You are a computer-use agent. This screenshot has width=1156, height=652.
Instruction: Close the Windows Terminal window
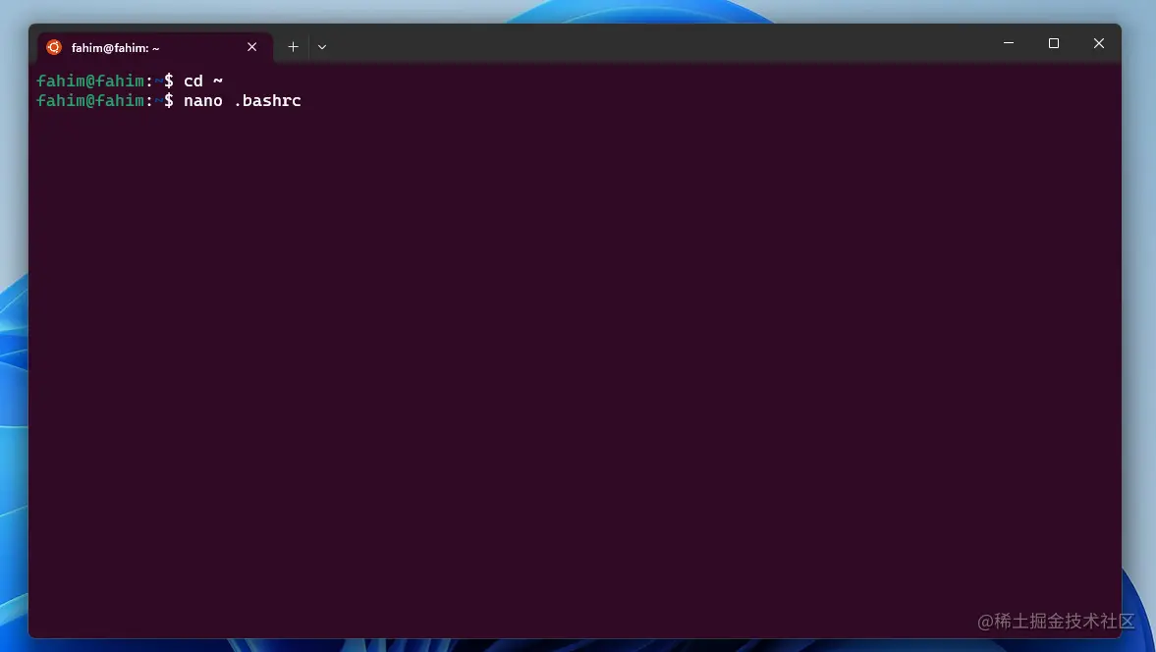[1098, 43]
